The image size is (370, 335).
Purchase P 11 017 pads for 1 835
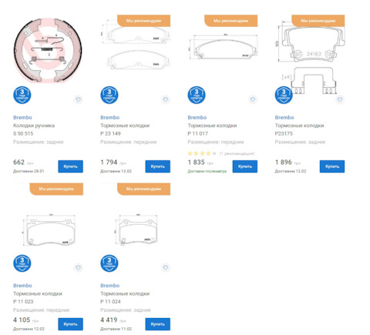[x=245, y=166]
